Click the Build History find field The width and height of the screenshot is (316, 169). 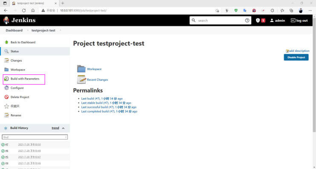35,137
